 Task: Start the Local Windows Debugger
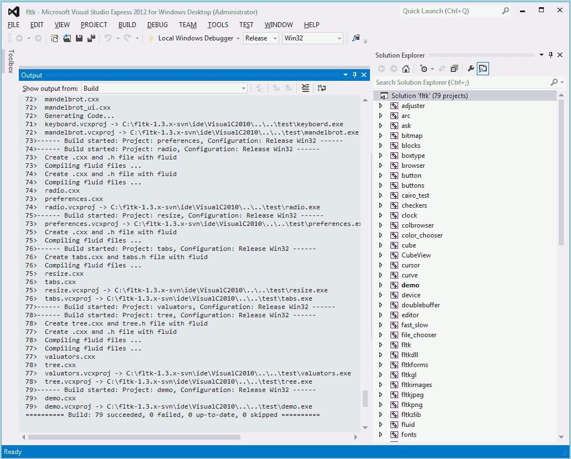192,38
